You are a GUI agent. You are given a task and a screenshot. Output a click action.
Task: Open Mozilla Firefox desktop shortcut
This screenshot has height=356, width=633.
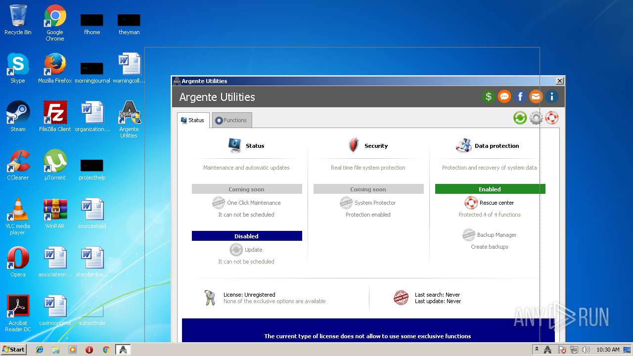[x=55, y=68]
